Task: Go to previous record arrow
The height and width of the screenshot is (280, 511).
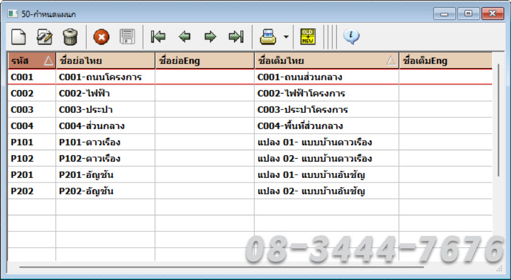Action: point(184,37)
